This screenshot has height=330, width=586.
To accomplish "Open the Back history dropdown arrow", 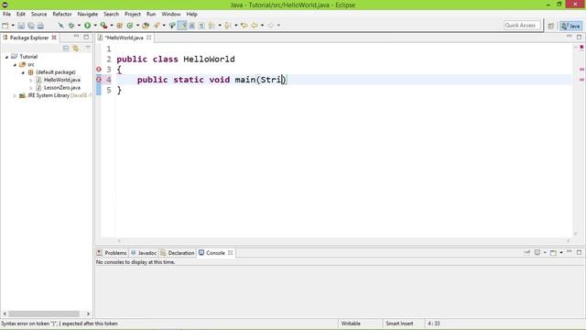I will point(262,26).
